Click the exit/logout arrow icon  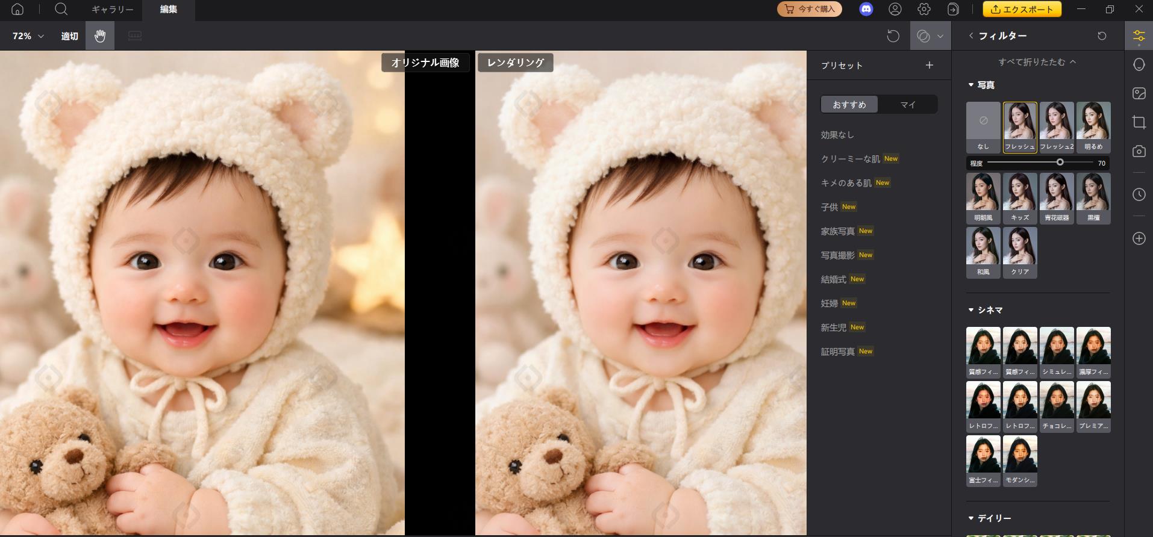pos(953,9)
